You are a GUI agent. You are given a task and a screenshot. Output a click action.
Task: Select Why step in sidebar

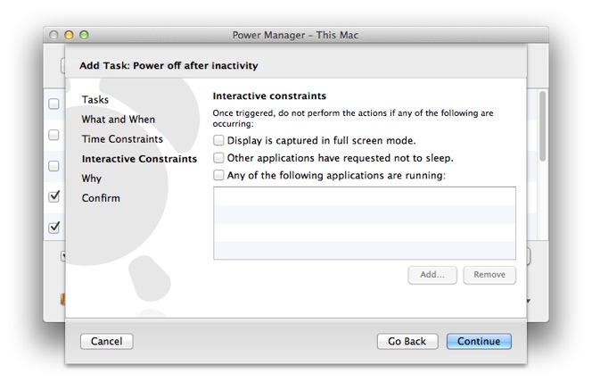pos(91,179)
